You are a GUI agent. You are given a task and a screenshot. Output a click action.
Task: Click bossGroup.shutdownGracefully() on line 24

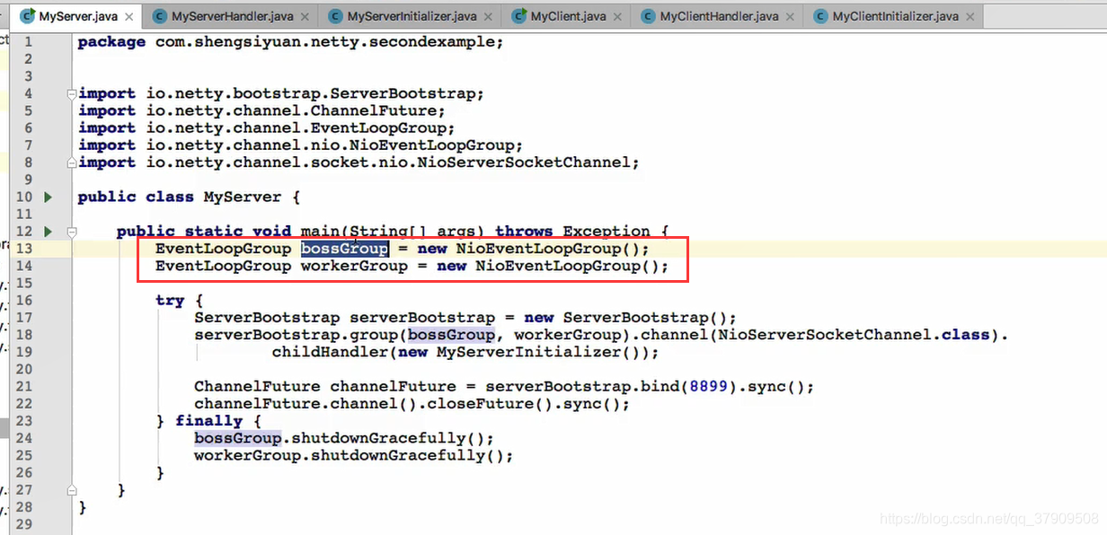(x=339, y=438)
